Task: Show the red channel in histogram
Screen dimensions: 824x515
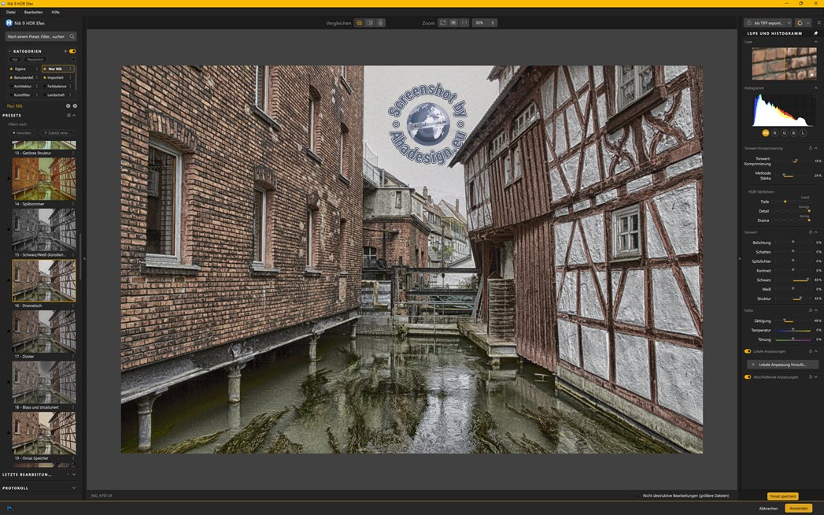Action: [x=774, y=133]
